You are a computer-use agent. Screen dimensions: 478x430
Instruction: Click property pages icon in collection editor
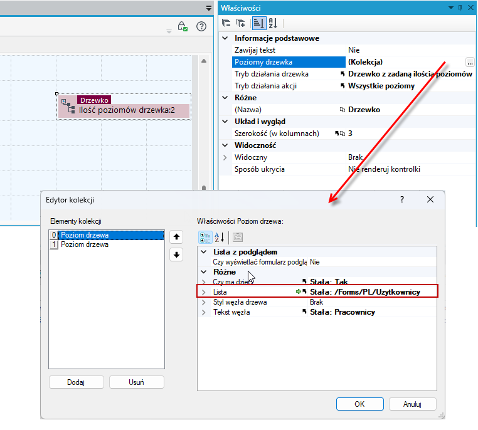238,237
